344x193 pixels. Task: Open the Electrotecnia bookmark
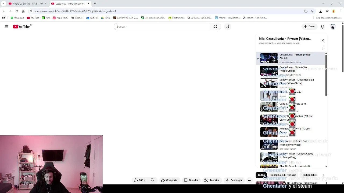click(176, 18)
